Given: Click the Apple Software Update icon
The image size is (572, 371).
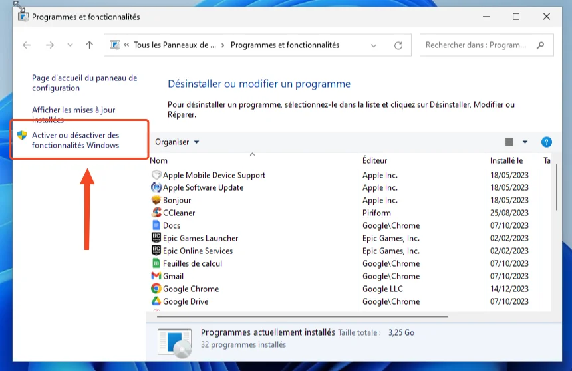Looking at the screenshot, I should pos(156,187).
